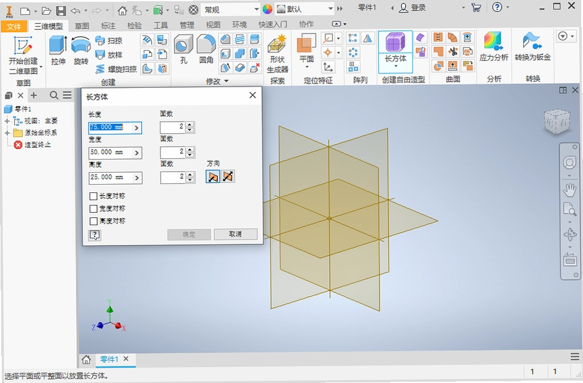Image resolution: width=583 pixels, height=383 pixels.
Task: Click the 宽度 50.000 mm input field
Action: click(111, 152)
